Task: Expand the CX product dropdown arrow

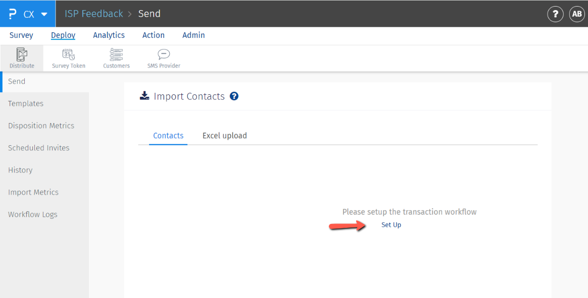Action: click(x=44, y=14)
